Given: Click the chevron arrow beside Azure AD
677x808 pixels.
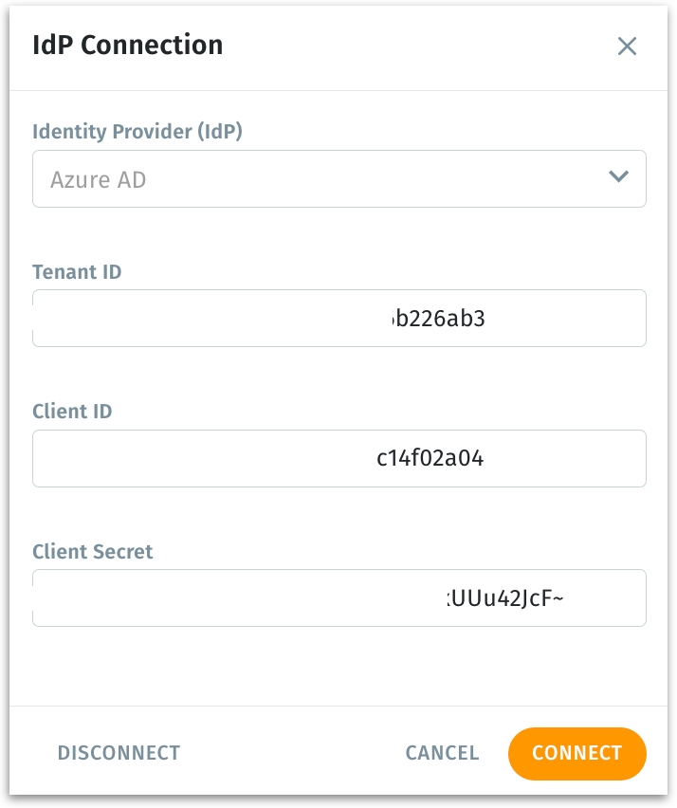Looking at the screenshot, I should coord(618,177).
